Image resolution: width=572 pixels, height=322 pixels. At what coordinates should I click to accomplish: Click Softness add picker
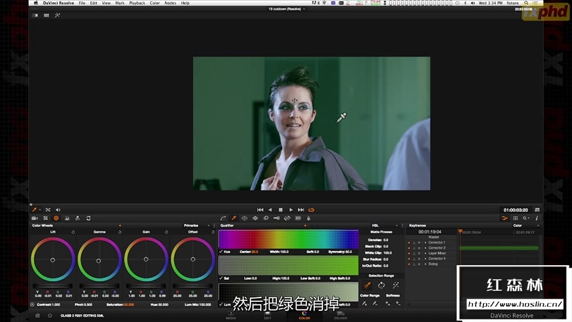(388, 304)
